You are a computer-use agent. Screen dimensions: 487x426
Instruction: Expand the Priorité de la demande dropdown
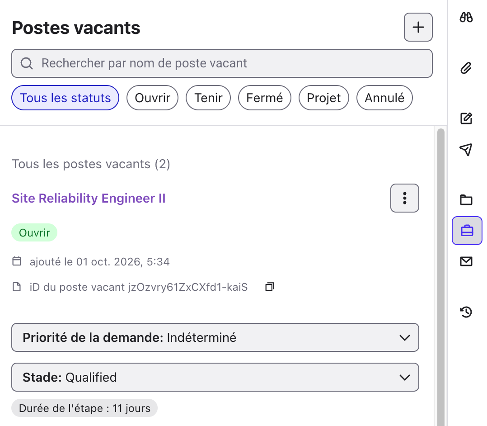[215, 337]
